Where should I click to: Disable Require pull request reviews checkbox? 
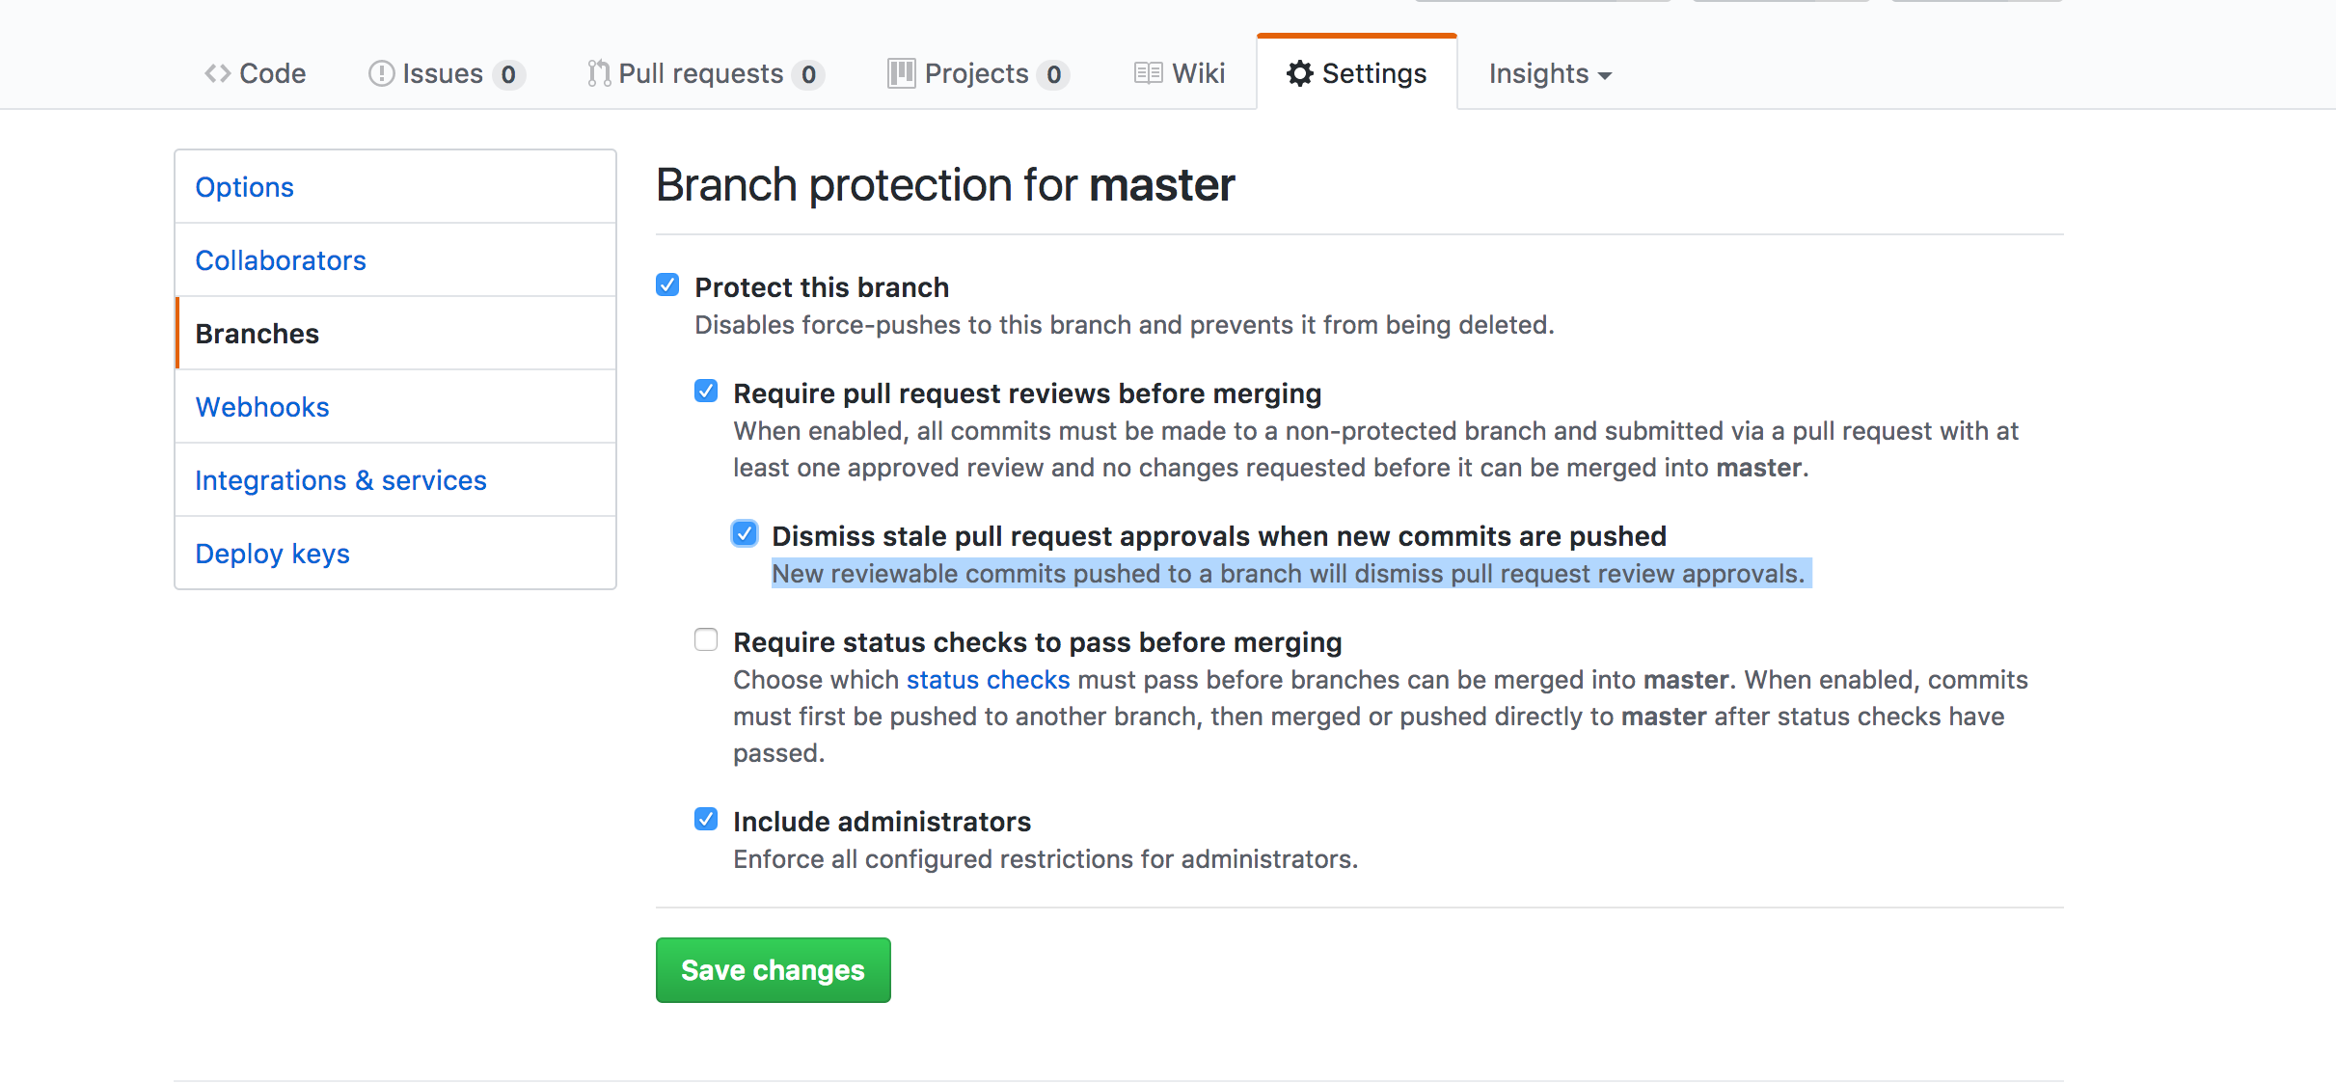[x=708, y=392]
